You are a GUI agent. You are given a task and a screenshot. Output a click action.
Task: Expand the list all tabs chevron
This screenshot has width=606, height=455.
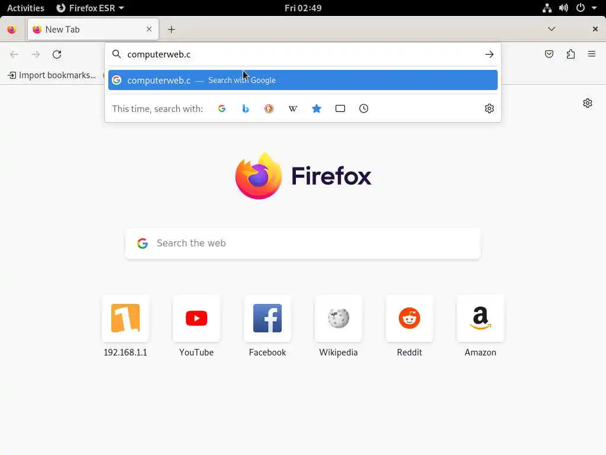(552, 29)
